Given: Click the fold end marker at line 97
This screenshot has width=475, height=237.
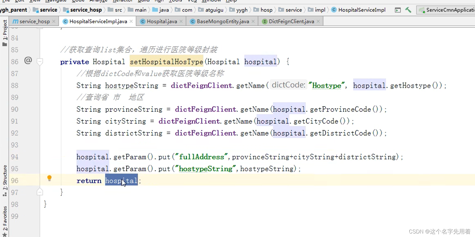Looking at the screenshot, I should 40,192.
